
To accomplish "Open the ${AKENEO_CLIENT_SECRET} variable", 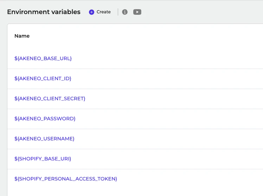I will coord(50,99).
